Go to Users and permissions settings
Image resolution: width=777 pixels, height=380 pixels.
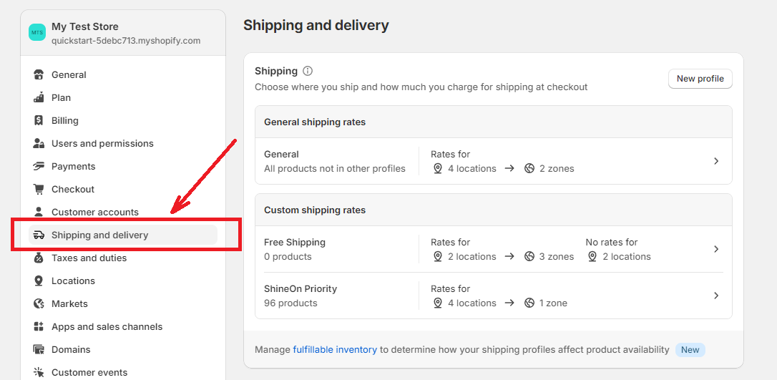tap(102, 144)
